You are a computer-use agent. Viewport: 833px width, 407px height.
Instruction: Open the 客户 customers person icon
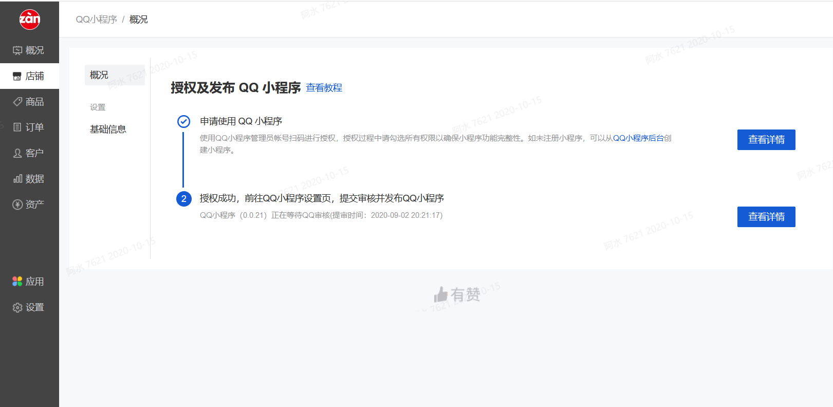pyautogui.click(x=17, y=153)
